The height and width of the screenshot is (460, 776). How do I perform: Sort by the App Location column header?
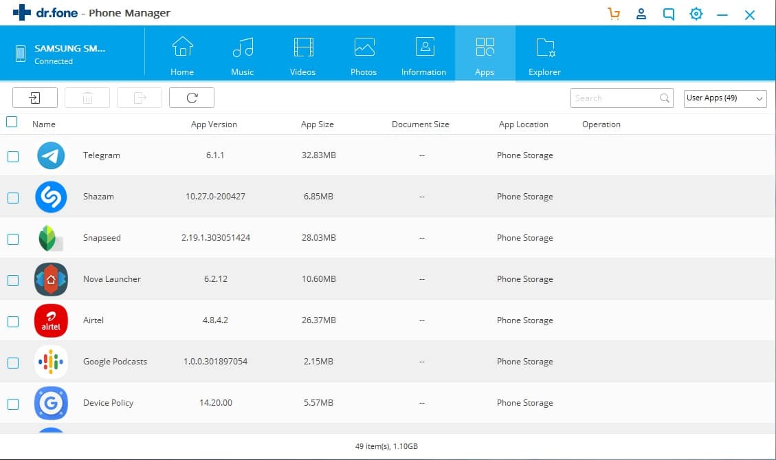tap(524, 124)
